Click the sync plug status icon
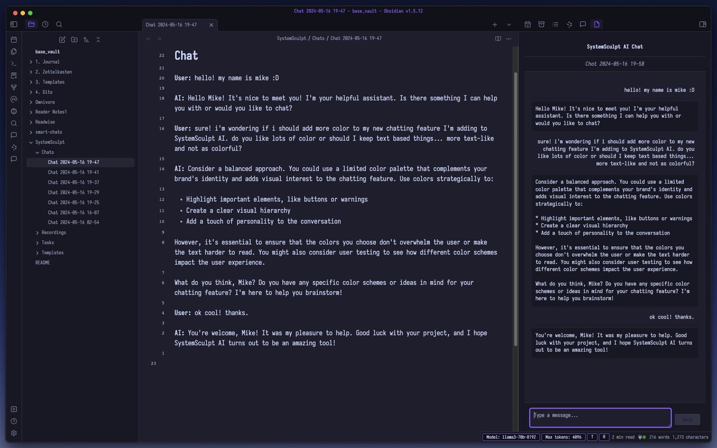Screen dimensions: 717x448 642,437
